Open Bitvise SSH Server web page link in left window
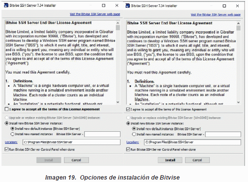Screen dimensions: 248x182 [95, 14]
